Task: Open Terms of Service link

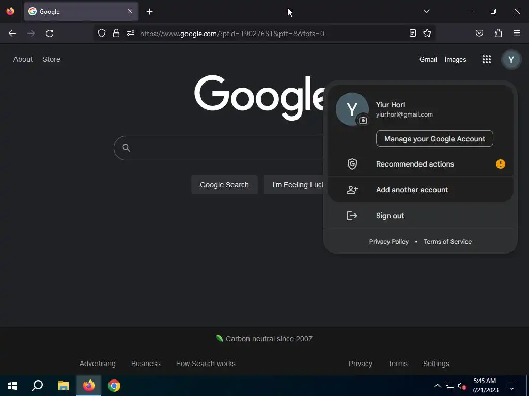Action: coord(447,242)
